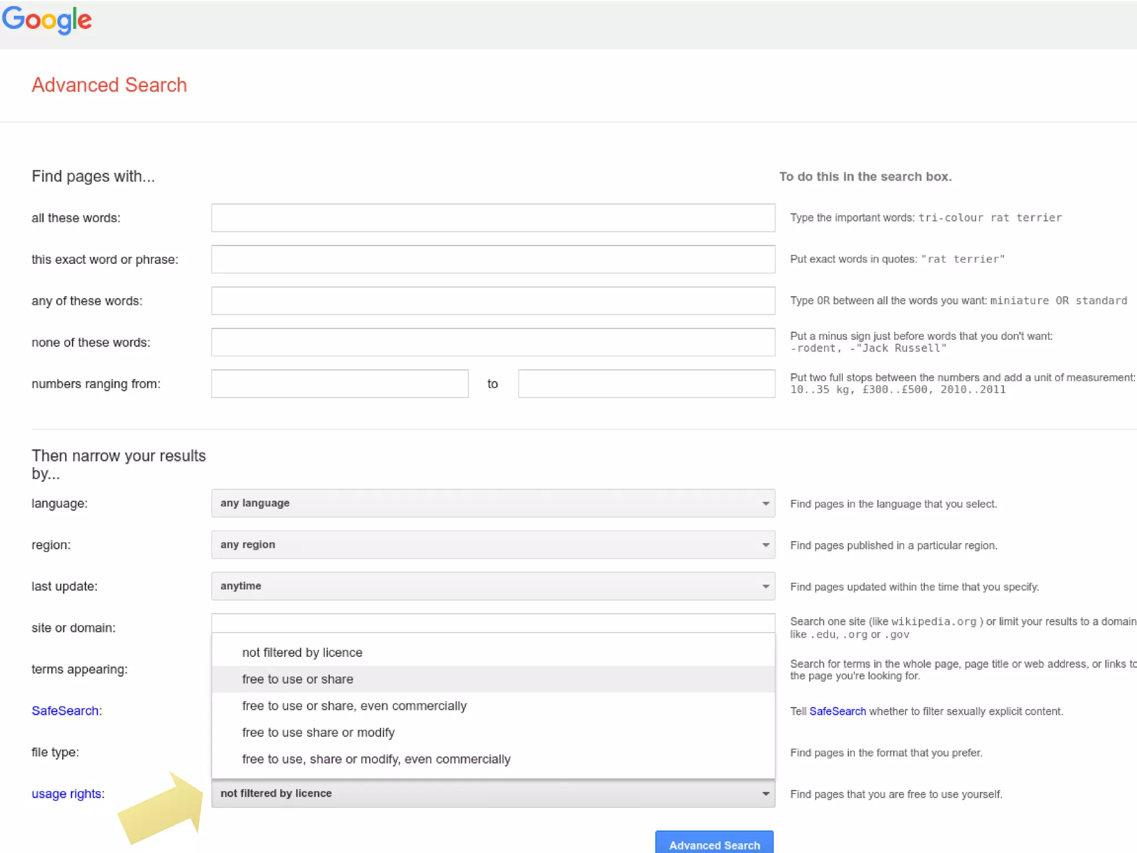Screen dimensions: 1137x853
Task: Choose 'free to use, share or modify, even commercially'
Action: (376, 759)
